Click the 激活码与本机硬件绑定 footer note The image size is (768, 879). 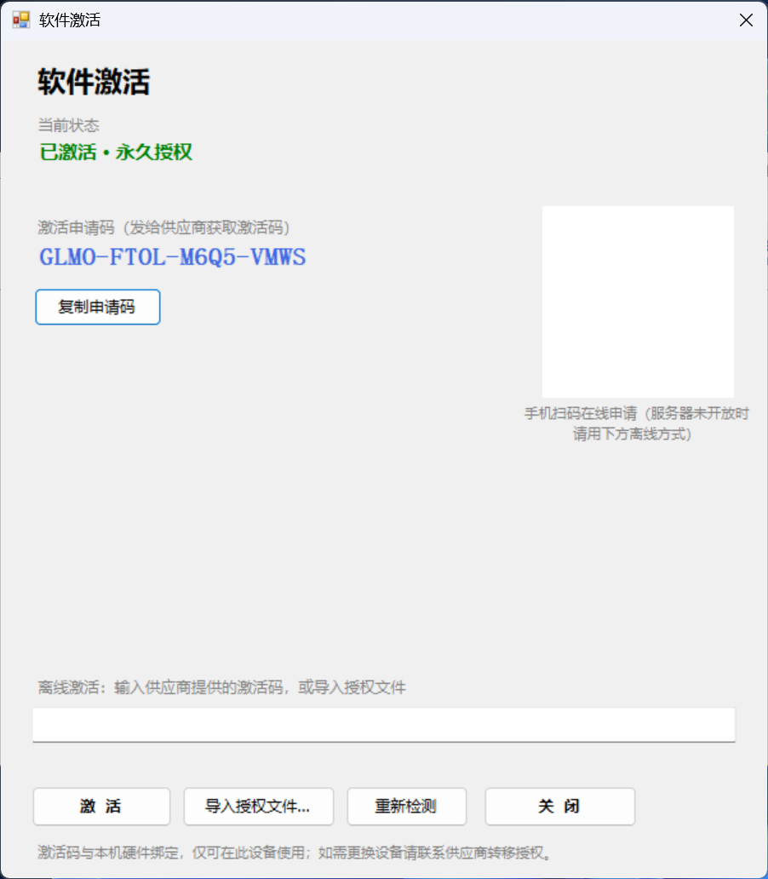[295, 853]
